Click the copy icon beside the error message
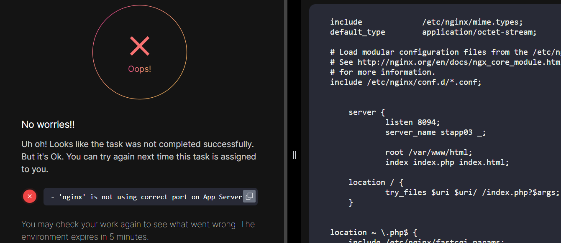561x243 pixels. (249, 196)
